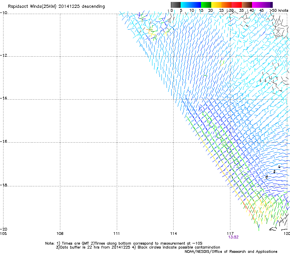The width and height of the screenshot is (290, 254).
Task: Click the legend value '45'
Action: [x=261, y=11]
